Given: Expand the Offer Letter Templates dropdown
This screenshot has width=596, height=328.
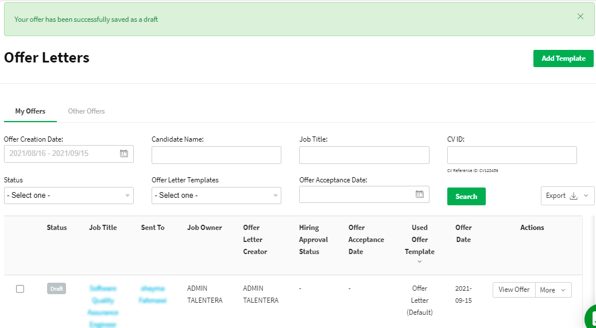Looking at the screenshot, I should pyautogui.click(x=216, y=196).
